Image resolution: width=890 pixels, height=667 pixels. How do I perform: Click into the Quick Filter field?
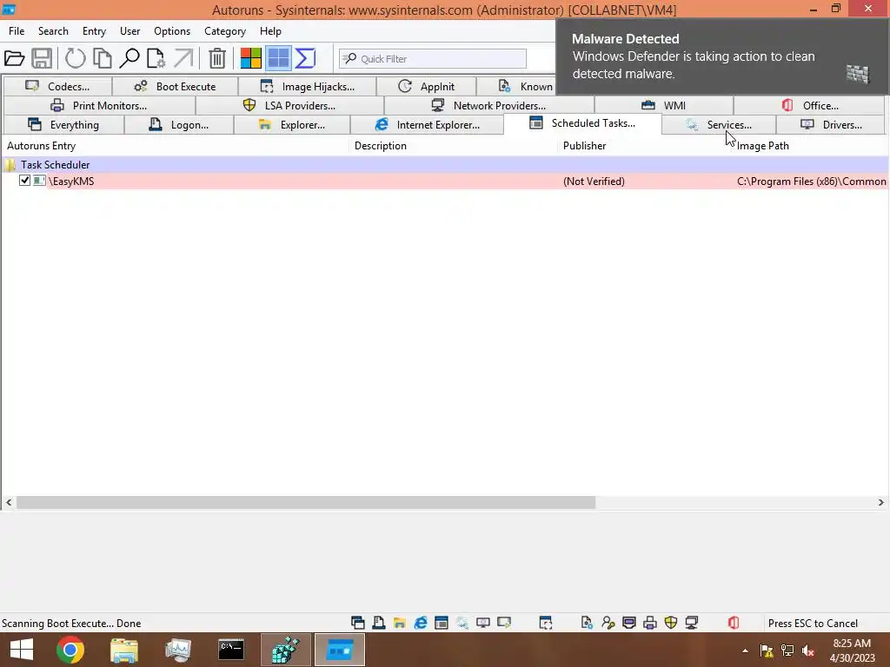point(433,58)
